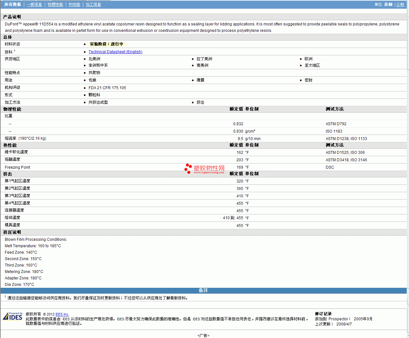The height and width of the screenshot is (338, 409).
Task: Click the 0.932 specific gravity value
Action: [238, 124]
